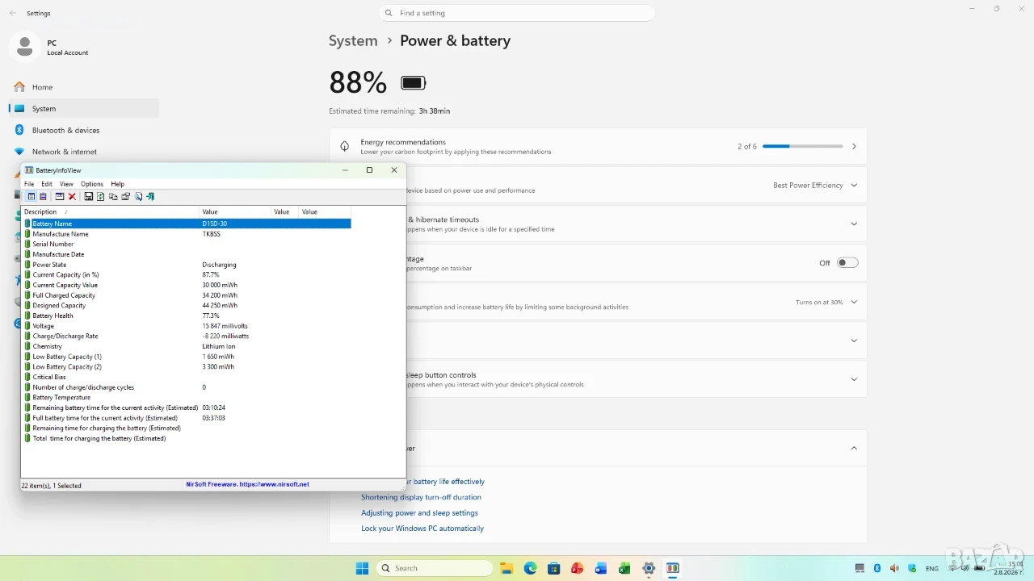The image size is (1034, 581).
Task: Select the Manufacture Name row
Action: [187, 234]
